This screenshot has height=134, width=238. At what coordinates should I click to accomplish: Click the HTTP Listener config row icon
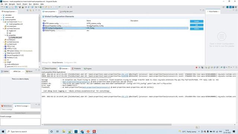pos(44,23)
